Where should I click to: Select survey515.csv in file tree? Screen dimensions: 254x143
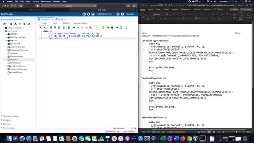tap(16, 72)
